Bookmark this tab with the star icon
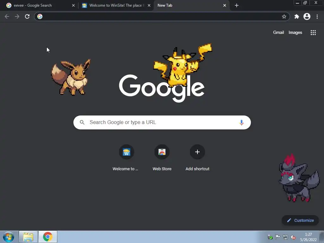This screenshot has width=324, height=243. click(x=284, y=16)
